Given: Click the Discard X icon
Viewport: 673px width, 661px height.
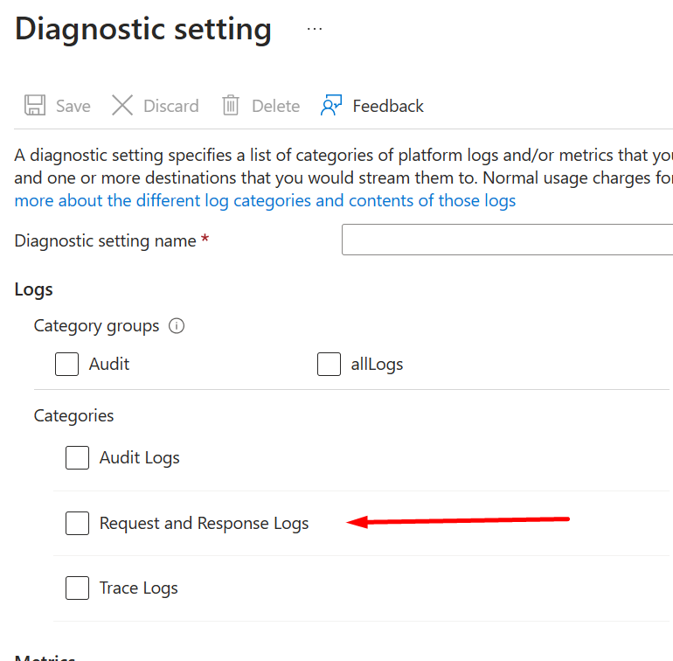Looking at the screenshot, I should coord(122,106).
